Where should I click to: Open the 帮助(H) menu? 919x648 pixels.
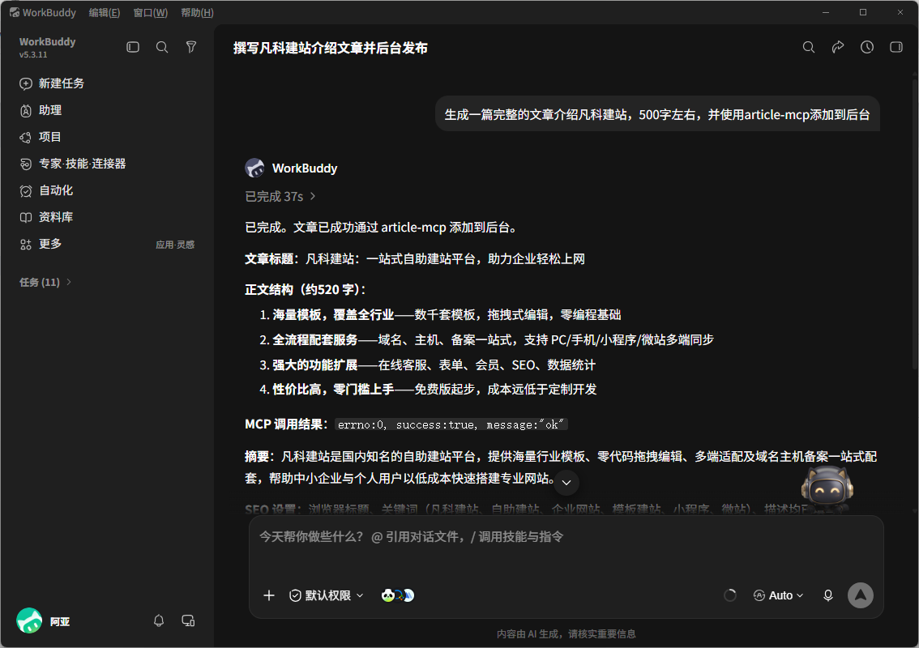pos(197,12)
